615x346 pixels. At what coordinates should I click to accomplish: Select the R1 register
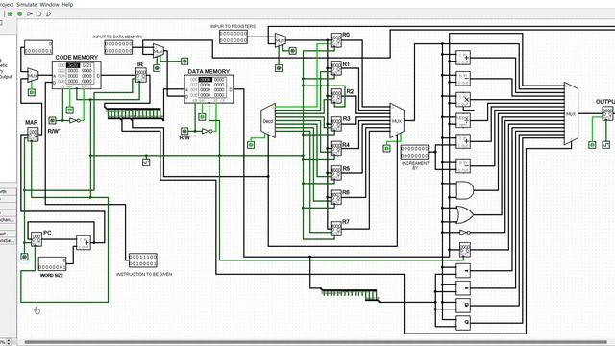tap(335, 68)
